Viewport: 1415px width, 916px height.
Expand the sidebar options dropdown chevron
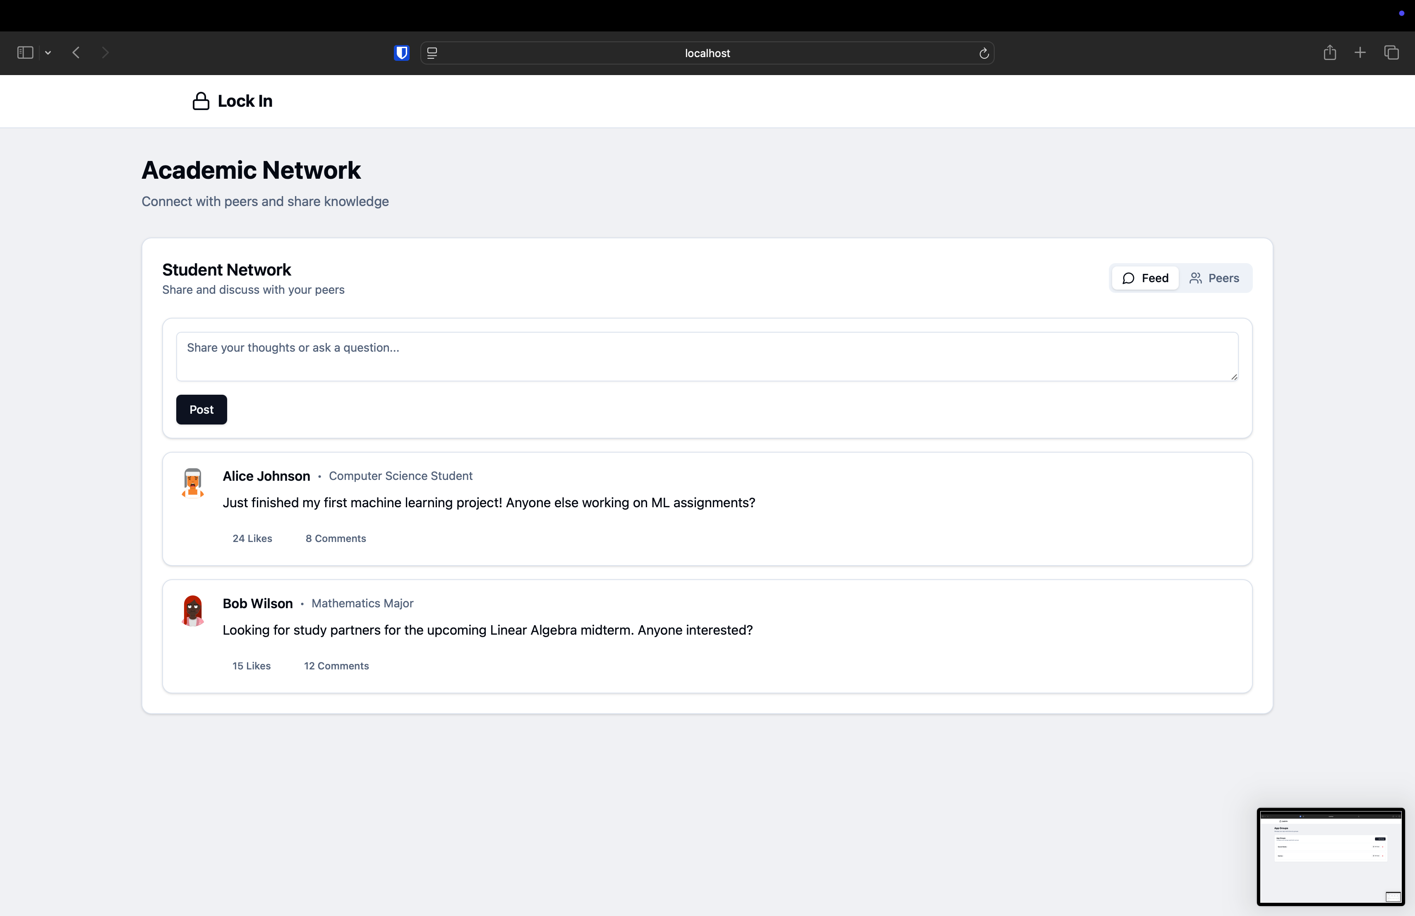click(x=48, y=53)
